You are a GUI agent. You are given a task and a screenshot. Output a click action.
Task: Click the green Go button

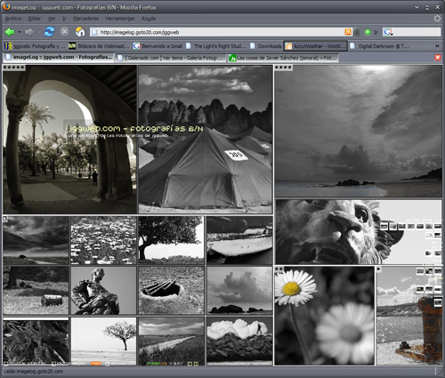(x=368, y=32)
